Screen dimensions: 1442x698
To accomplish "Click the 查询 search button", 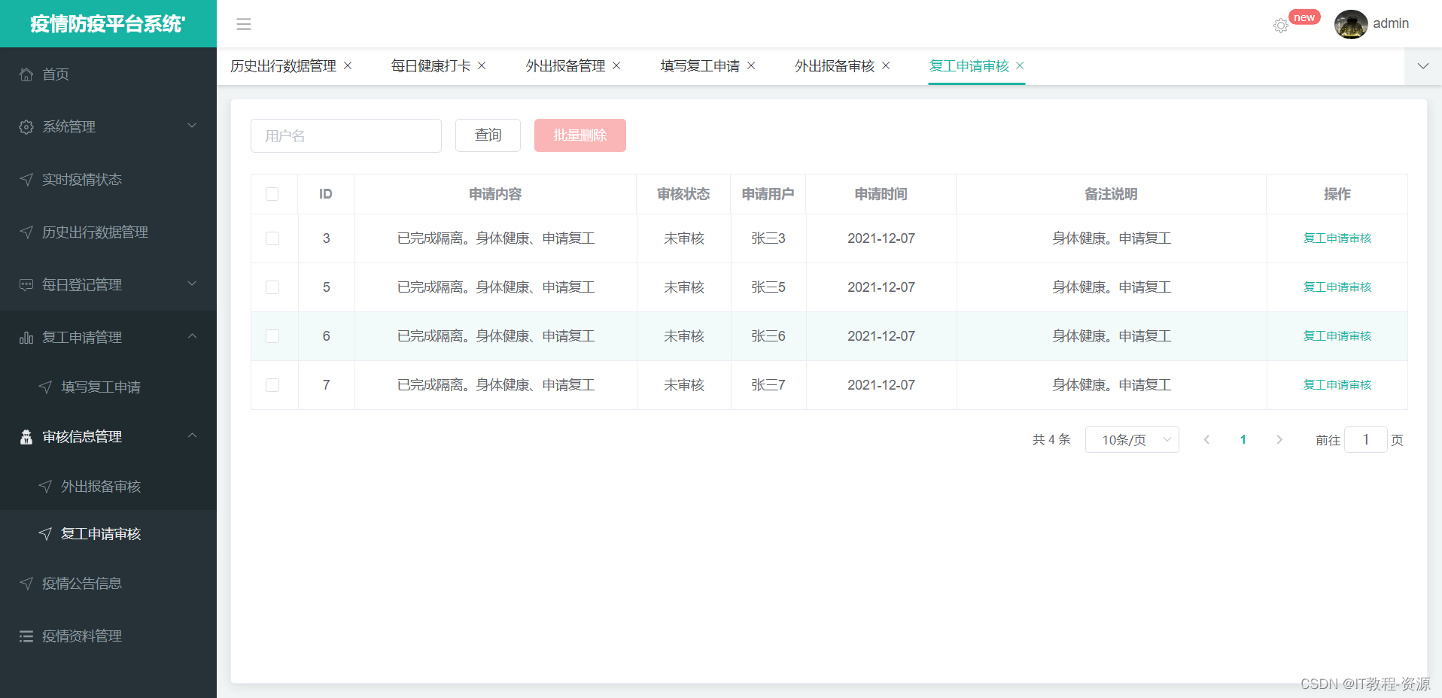I will click(x=487, y=135).
